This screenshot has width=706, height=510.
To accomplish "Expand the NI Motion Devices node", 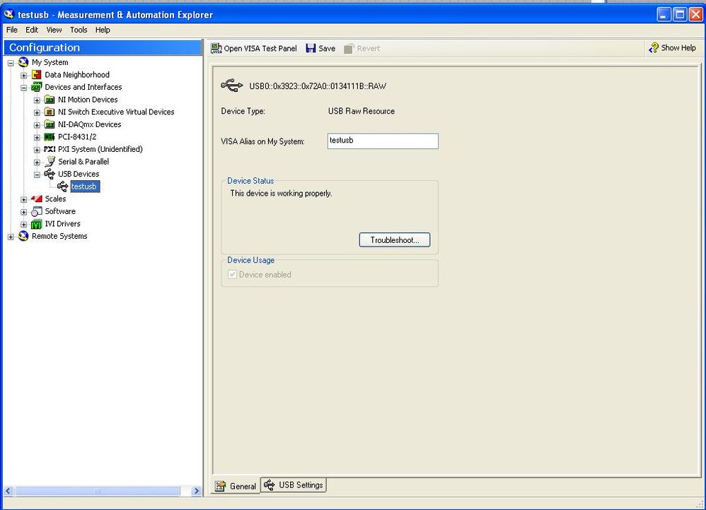I will (x=37, y=100).
